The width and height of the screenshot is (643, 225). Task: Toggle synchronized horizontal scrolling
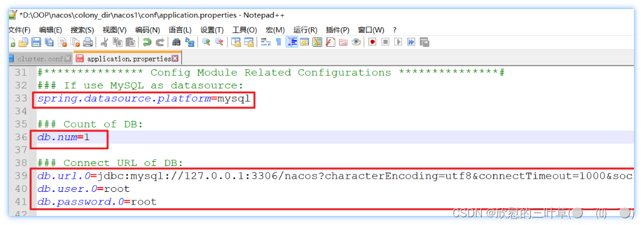tap(249, 42)
